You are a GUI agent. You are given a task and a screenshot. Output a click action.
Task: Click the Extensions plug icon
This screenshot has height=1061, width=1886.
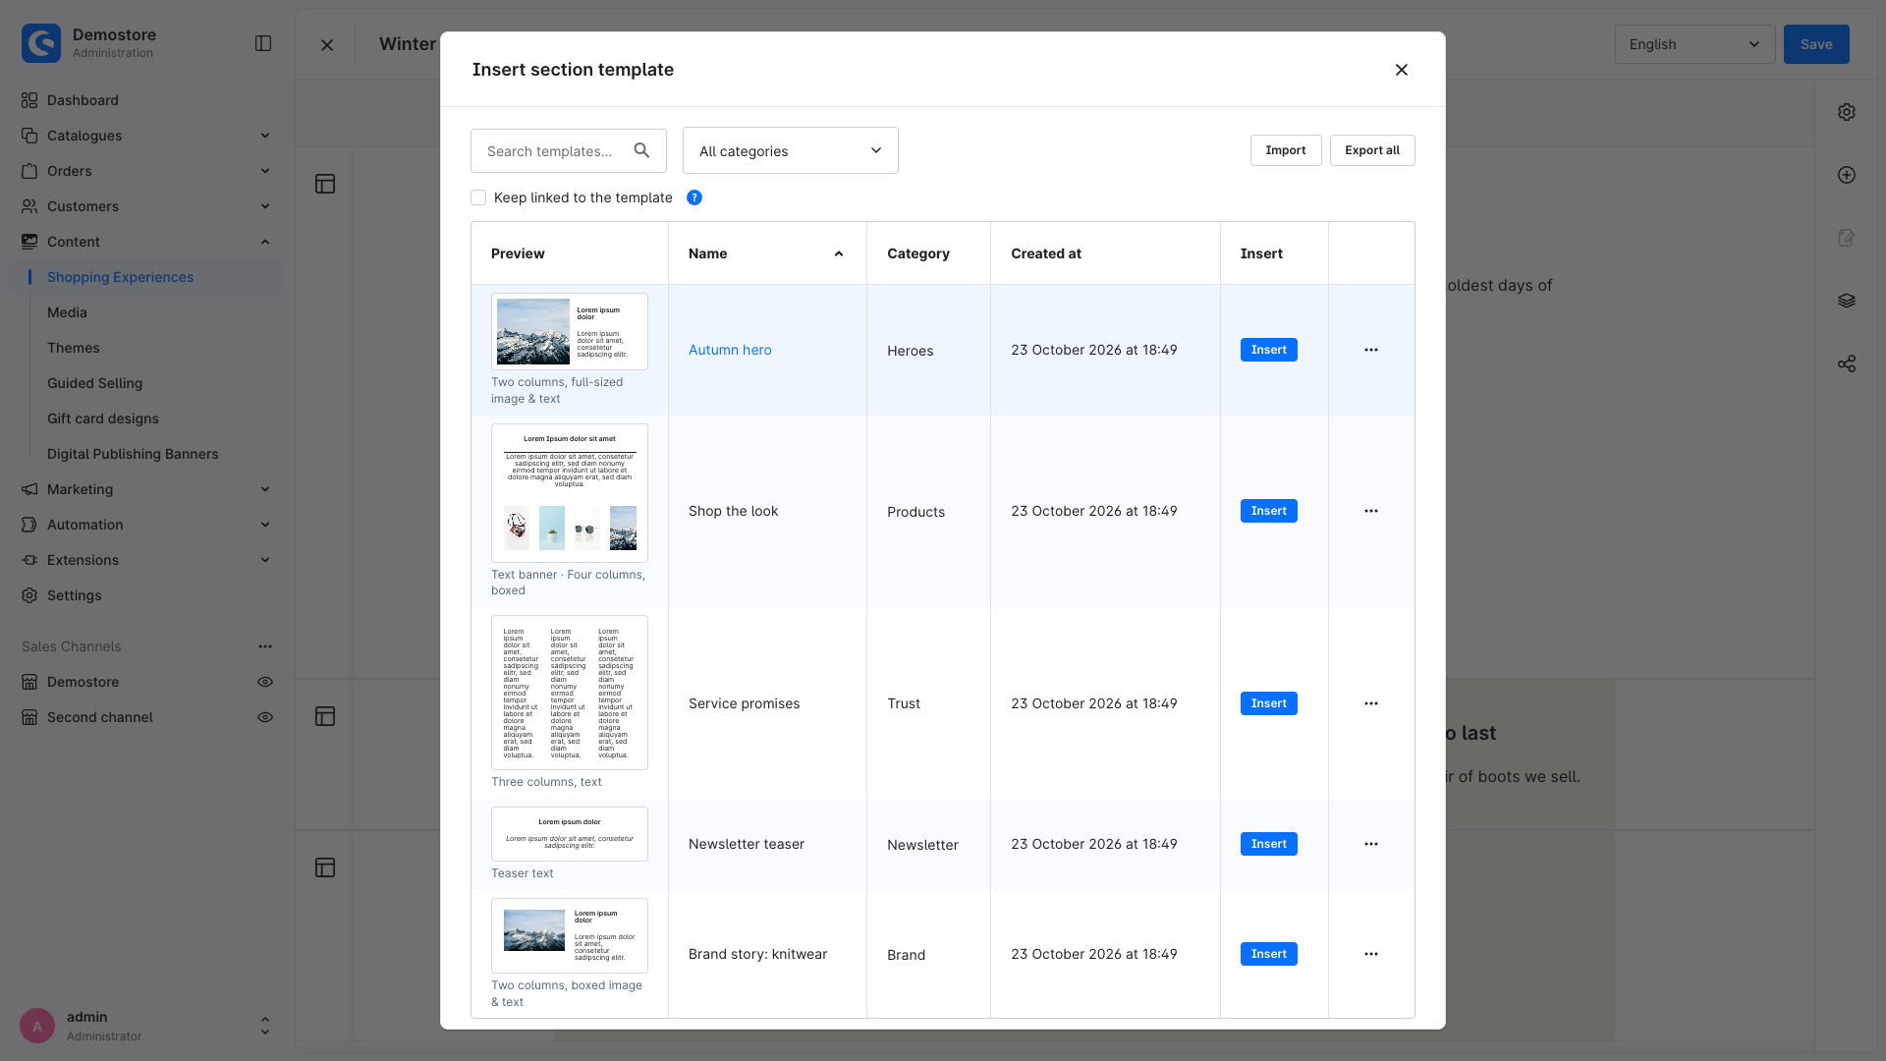point(29,560)
